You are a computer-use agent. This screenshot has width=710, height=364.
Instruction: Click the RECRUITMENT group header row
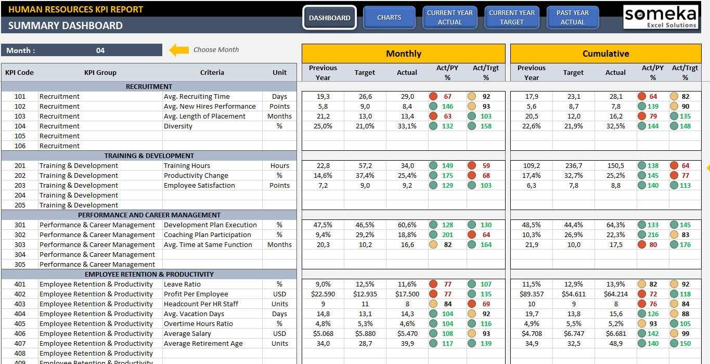tap(148, 86)
